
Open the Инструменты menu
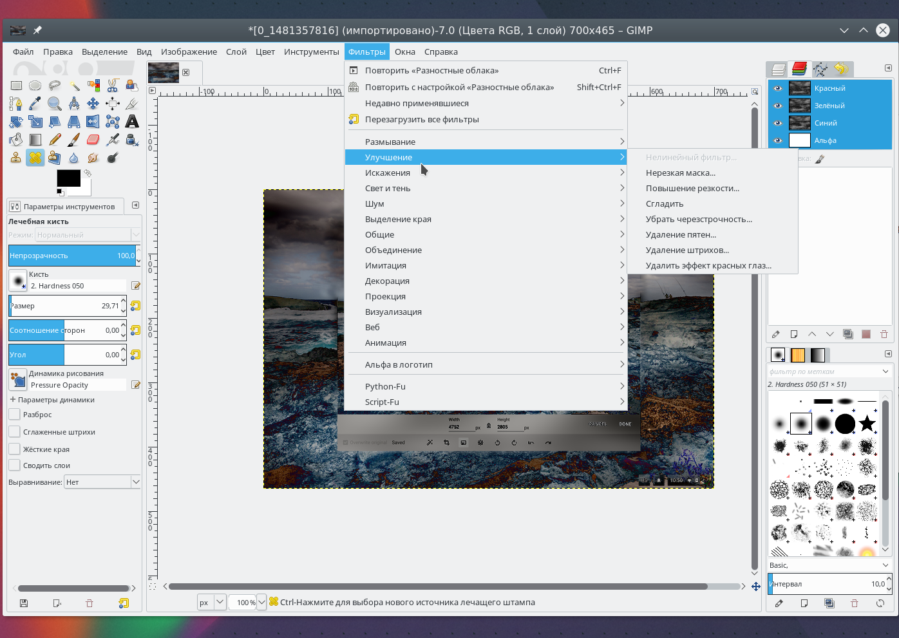[312, 52]
